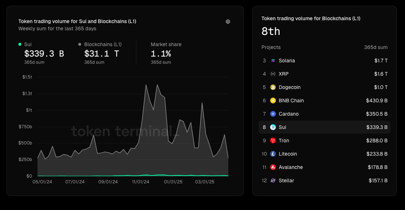The image size is (405, 210).
Task: Click the Solana logo icon
Action: point(273,61)
